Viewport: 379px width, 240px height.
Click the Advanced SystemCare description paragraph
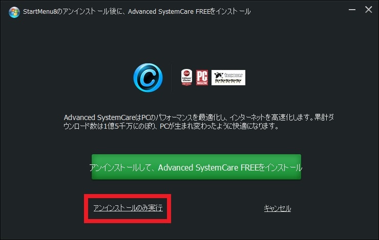click(x=199, y=122)
